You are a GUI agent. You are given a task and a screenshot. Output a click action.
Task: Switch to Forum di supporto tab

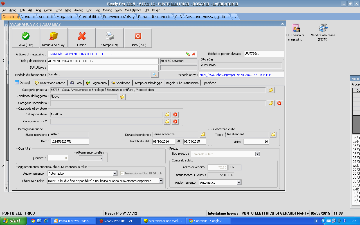155,17
